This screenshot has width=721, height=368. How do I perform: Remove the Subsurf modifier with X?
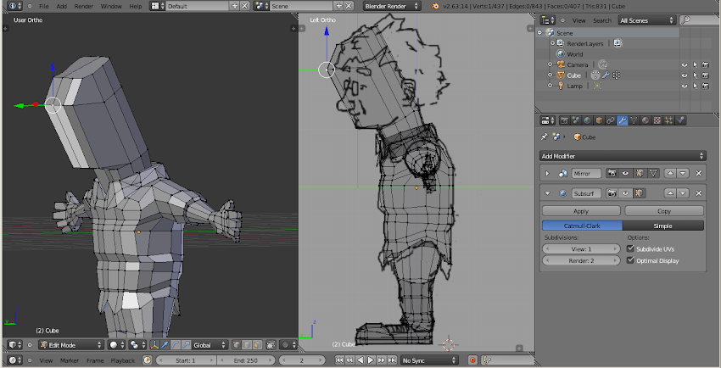tap(698, 193)
